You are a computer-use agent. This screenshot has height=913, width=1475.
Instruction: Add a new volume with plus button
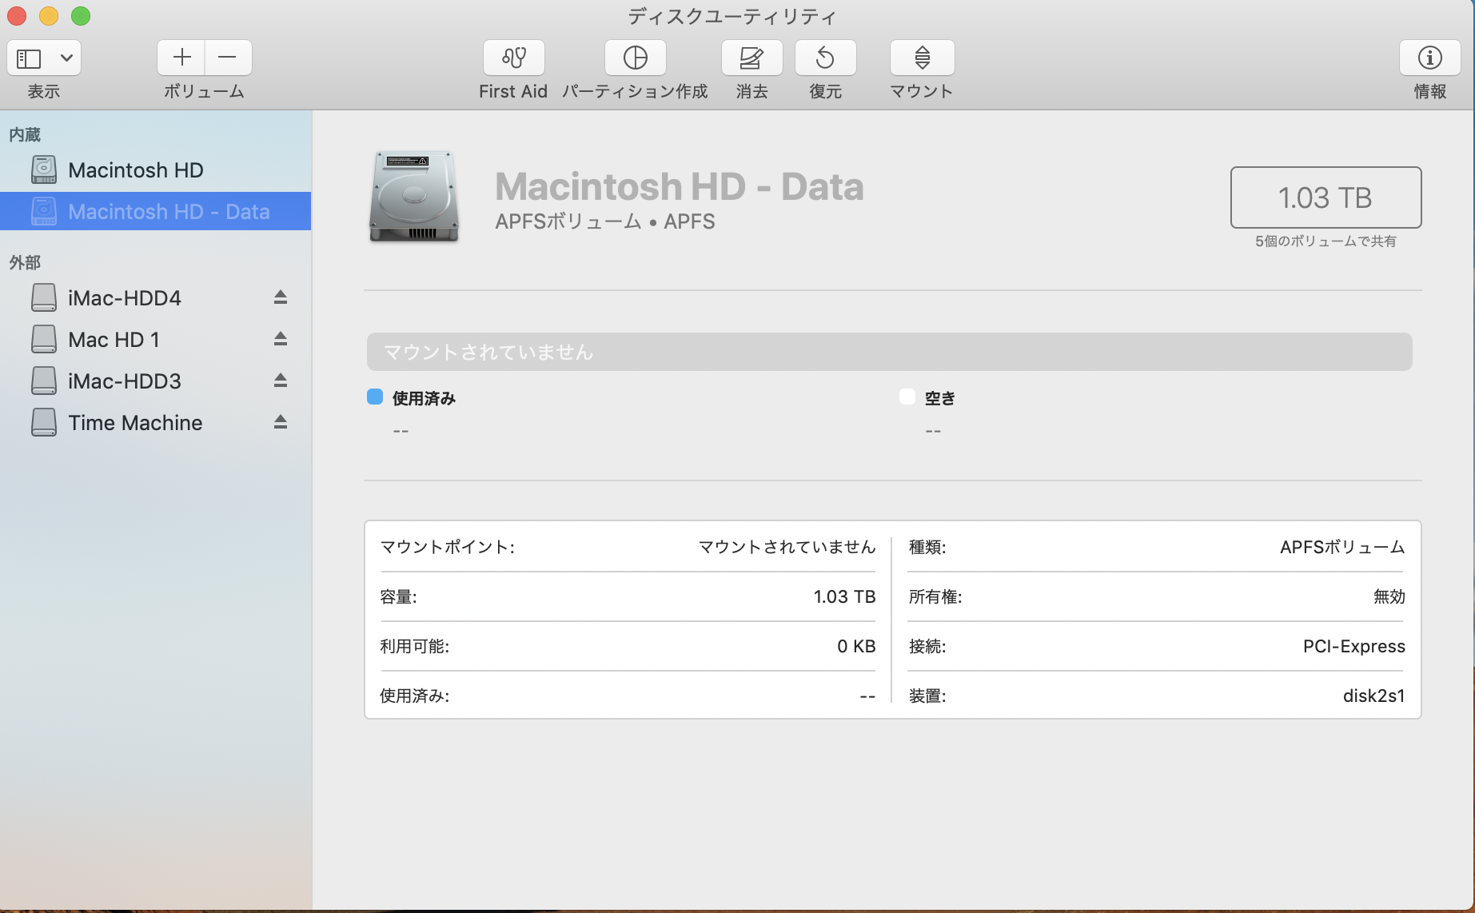181,58
